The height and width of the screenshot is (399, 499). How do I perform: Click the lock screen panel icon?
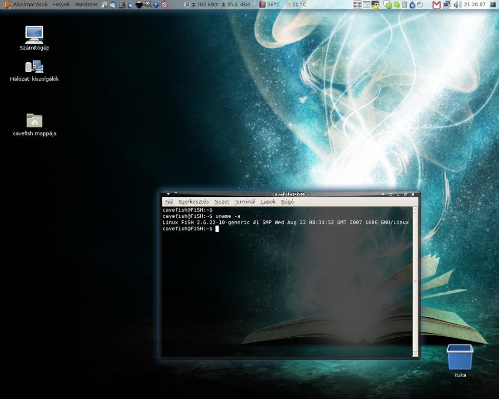tap(375, 5)
